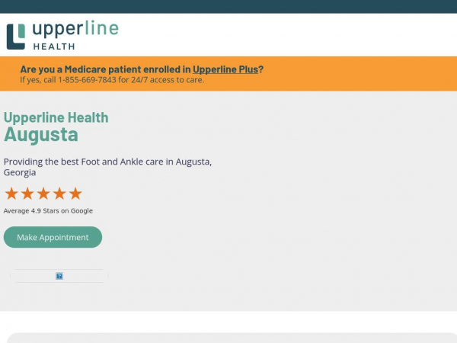Open the Upperline Plus link
The height and width of the screenshot is (343, 457).
225,69
